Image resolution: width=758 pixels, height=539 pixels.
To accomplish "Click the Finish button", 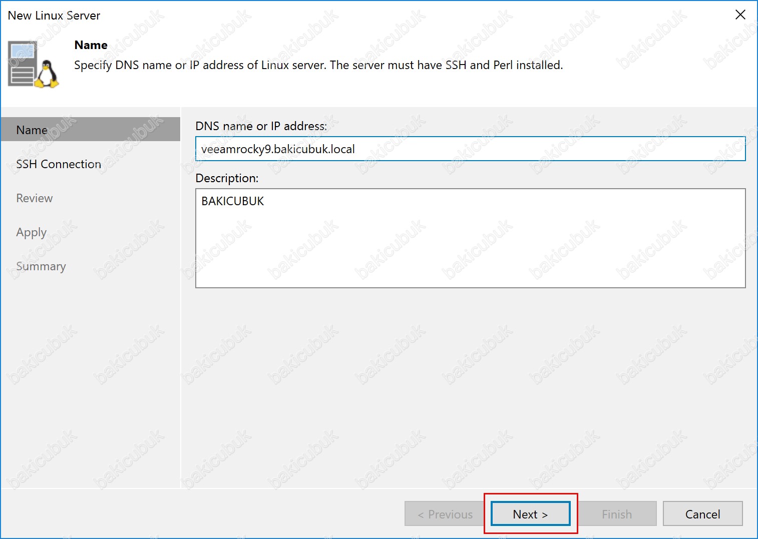I will click(x=616, y=514).
